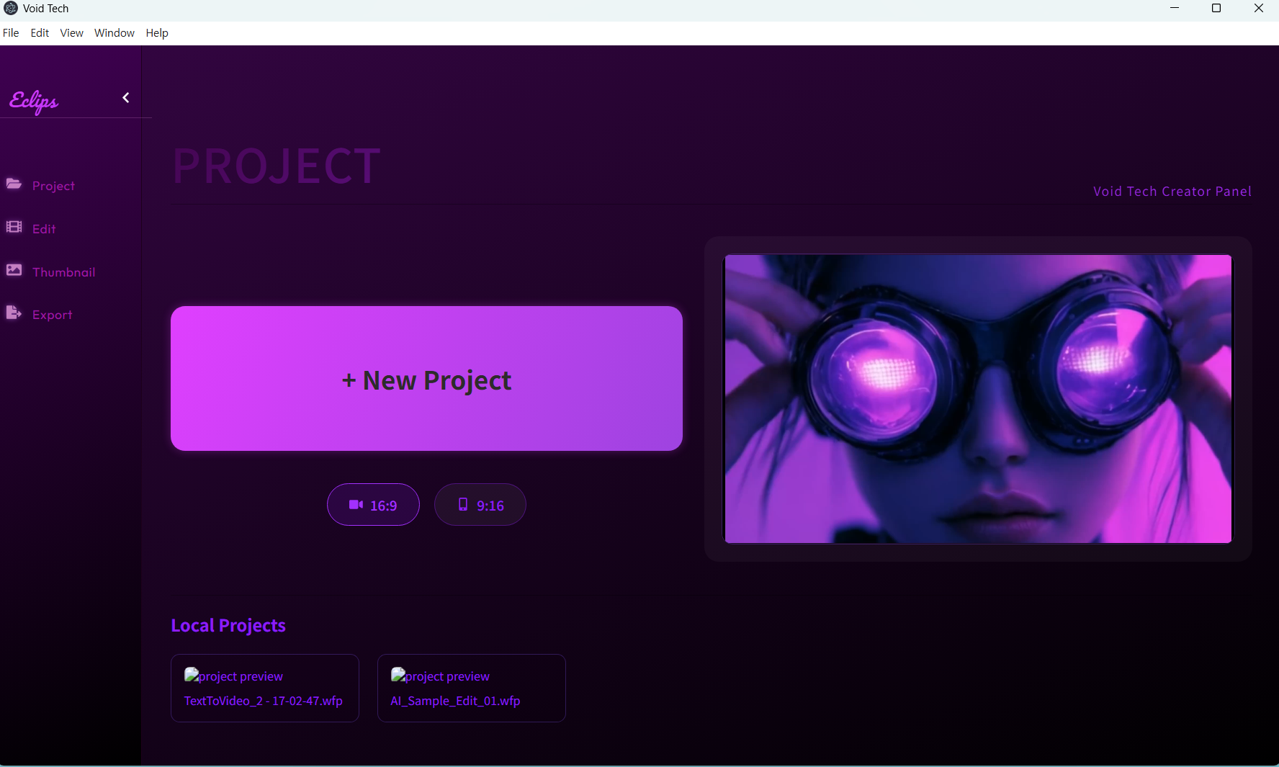Go to the Thumbnail section

pos(63,272)
